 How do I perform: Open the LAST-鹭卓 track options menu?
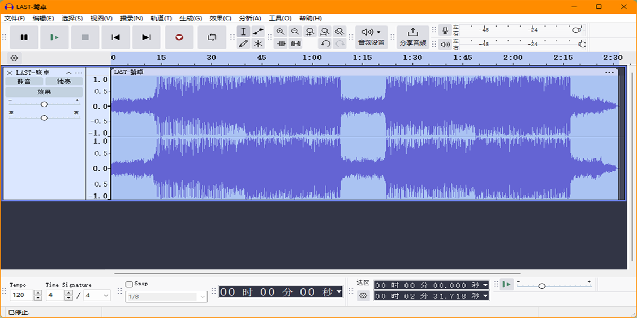tap(78, 72)
